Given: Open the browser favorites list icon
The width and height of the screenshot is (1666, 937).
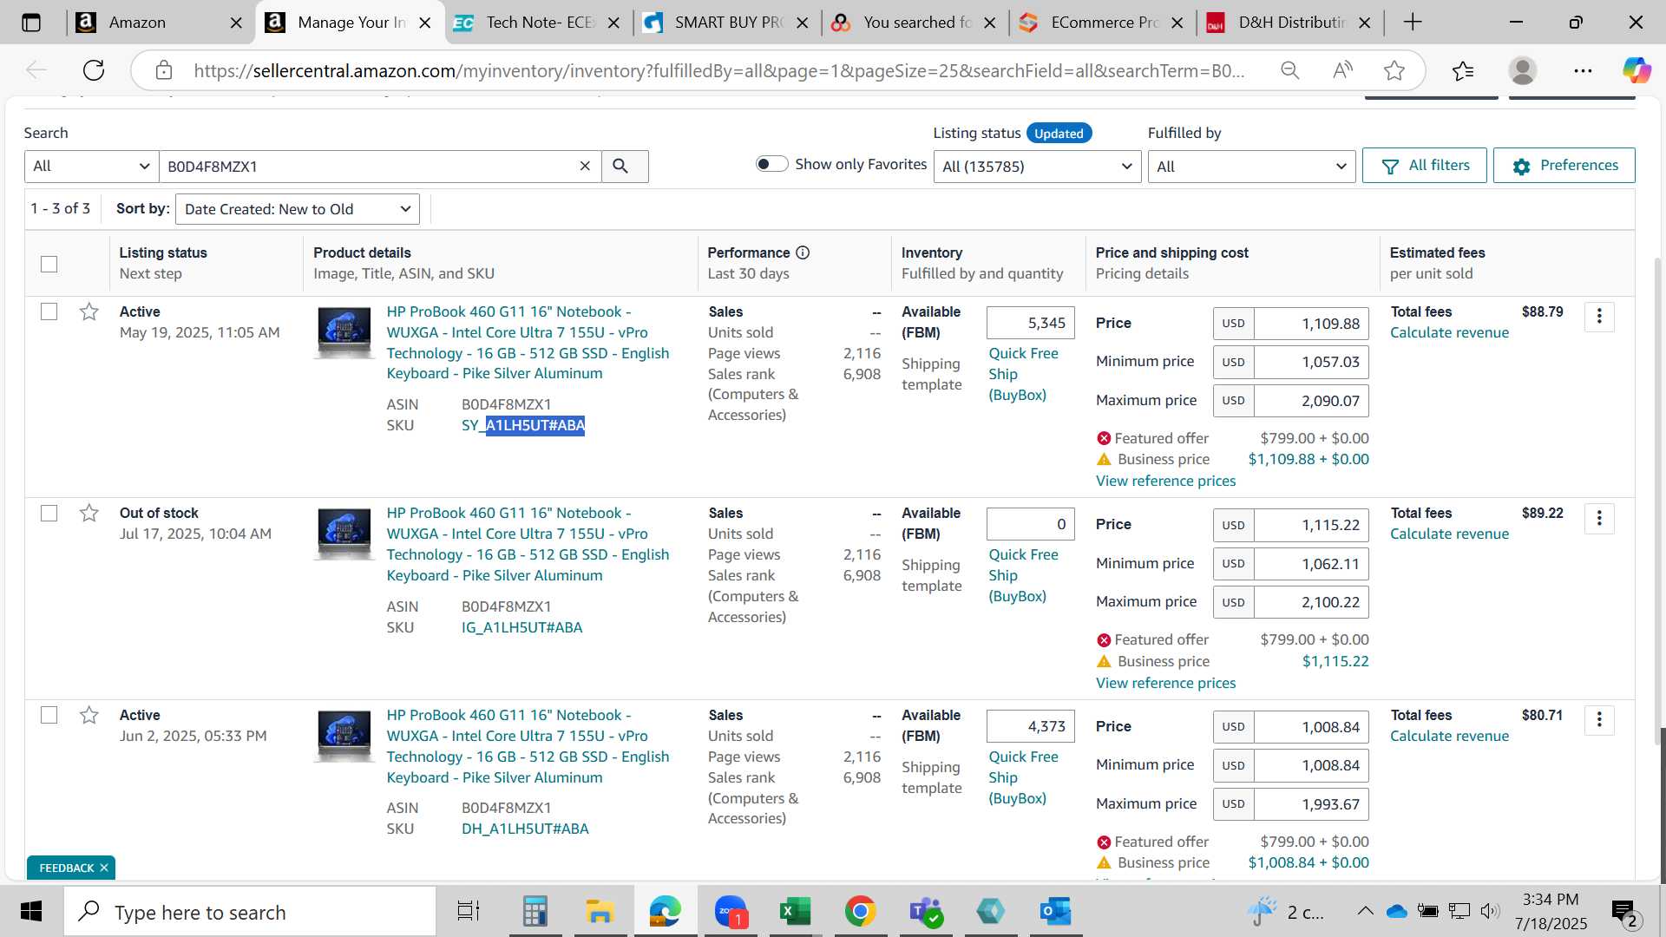Looking at the screenshot, I should 1463,70.
